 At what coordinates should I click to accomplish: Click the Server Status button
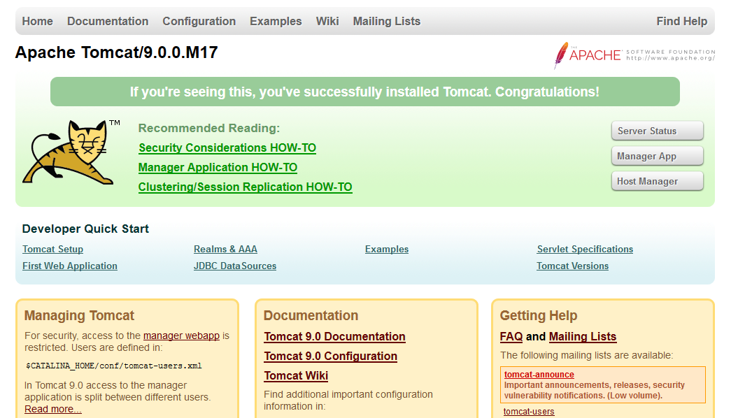click(x=658, y=131)
